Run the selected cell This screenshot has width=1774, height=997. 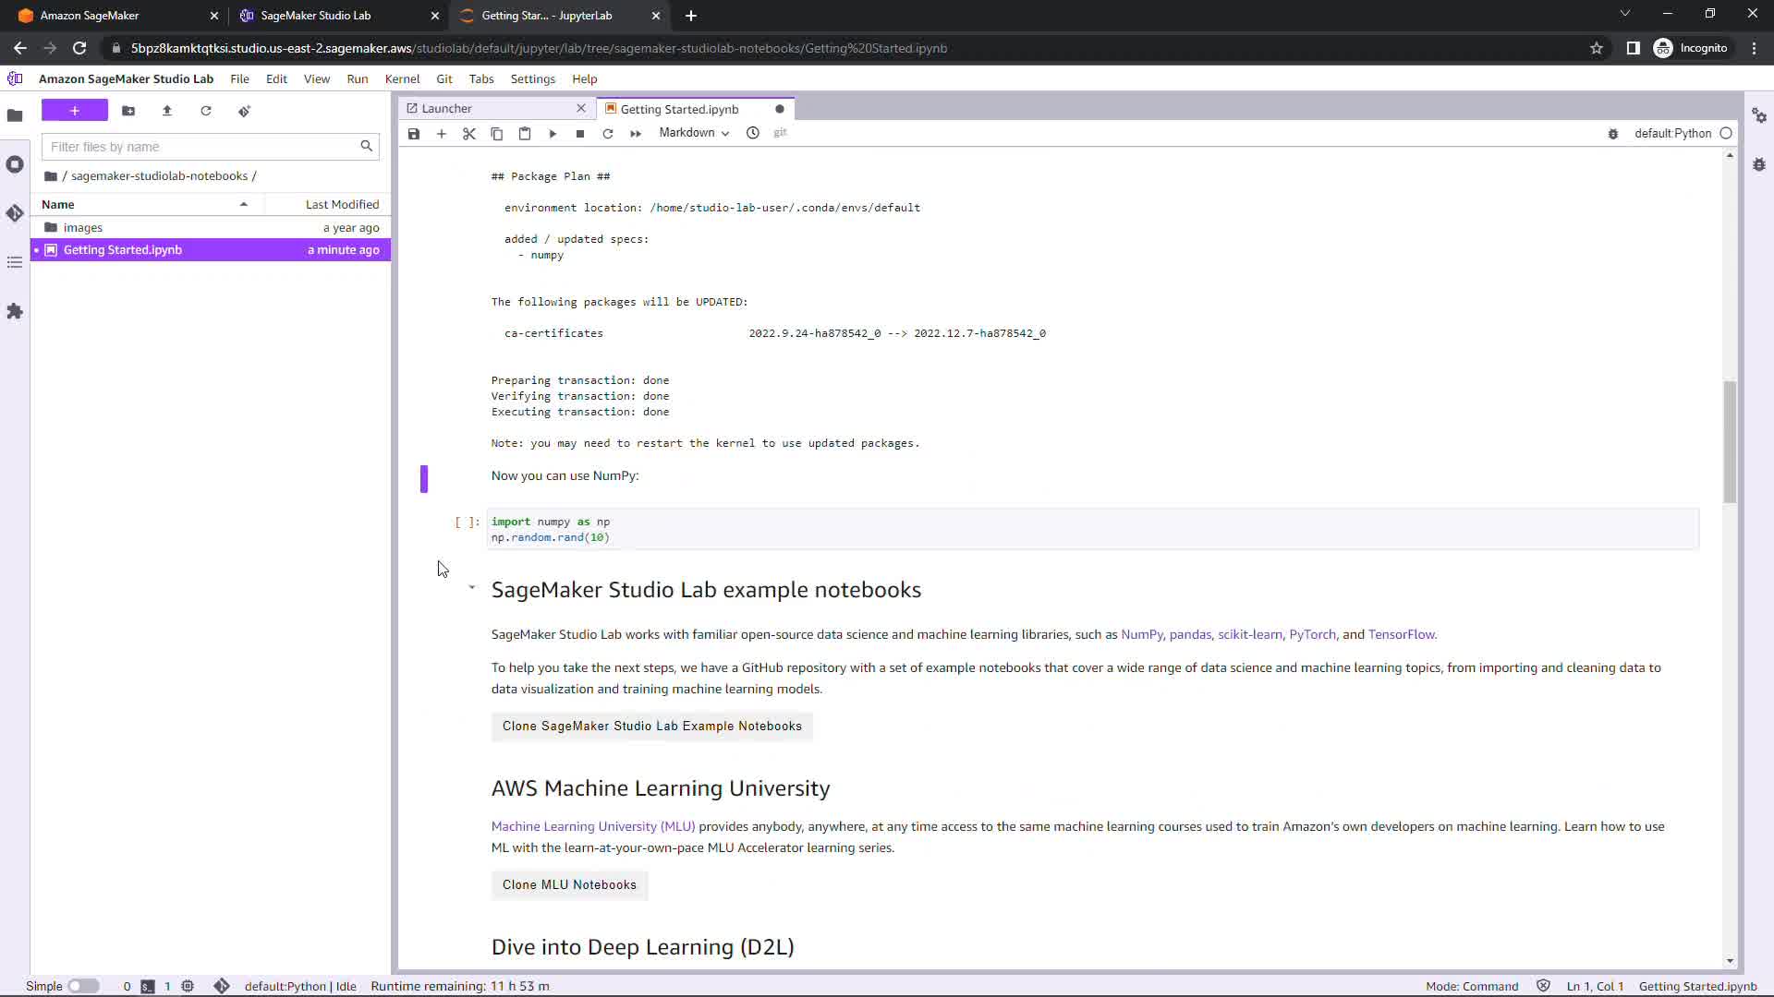pos(553,134)
